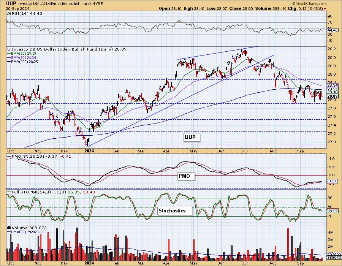The height and width of the screenshot is (266, 342).
Task: Click the bar icon before the Volume 388,073 label
Action: [x=9, y=228]
